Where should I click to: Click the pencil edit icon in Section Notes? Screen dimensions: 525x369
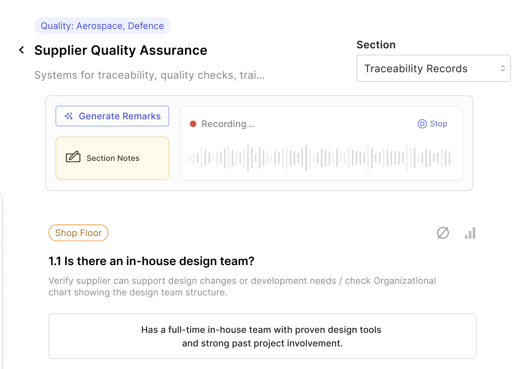click(73, 157)
